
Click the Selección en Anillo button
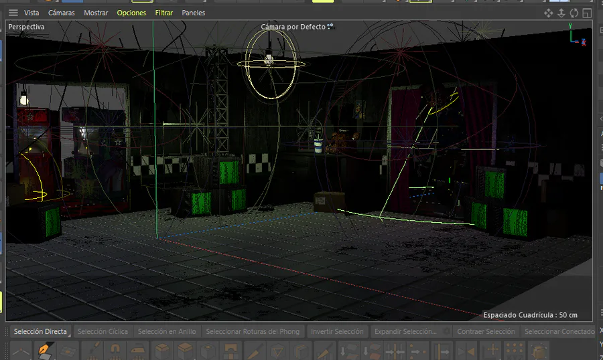(167, 331)
